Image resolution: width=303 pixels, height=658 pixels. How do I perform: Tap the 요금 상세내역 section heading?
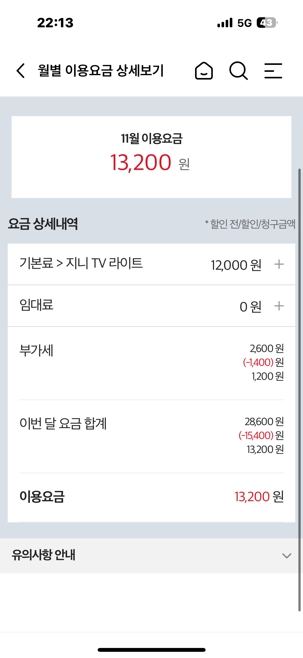[x=43, y=223]
